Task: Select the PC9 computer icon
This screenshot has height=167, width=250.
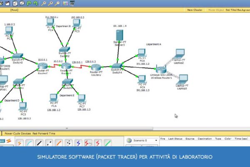Action: (x=142, y=79)
